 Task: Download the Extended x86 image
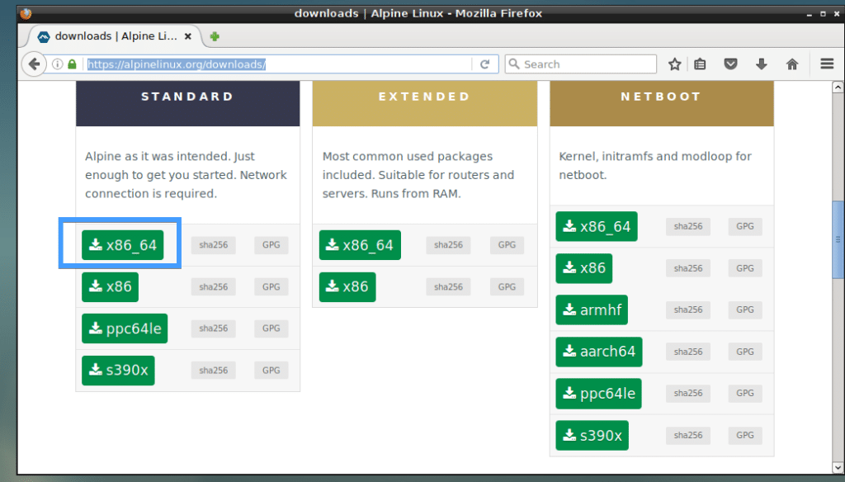coord(347,286)
